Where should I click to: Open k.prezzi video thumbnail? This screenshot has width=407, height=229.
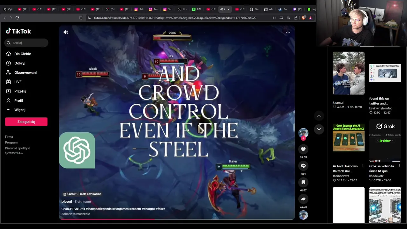pos(349,73)
